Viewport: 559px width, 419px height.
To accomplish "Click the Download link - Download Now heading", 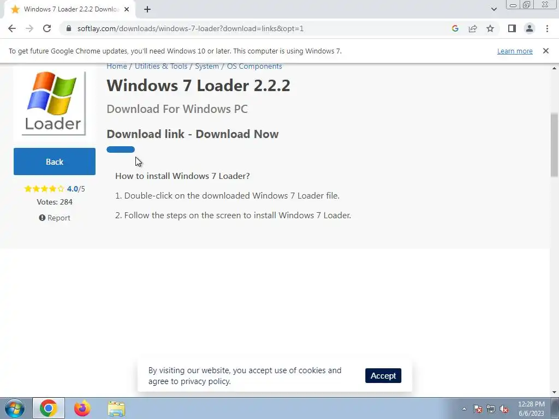I will pyautogui.click(x=193, y=134).
